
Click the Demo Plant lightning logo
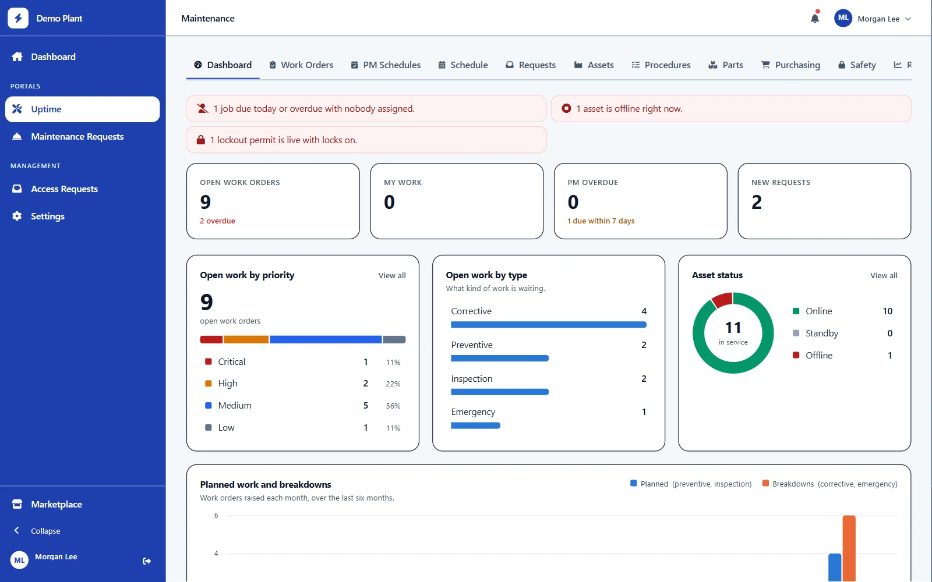(x=18, y=18)
